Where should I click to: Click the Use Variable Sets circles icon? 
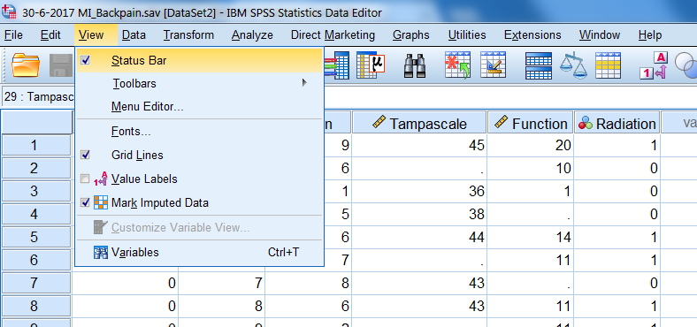pos(686,65)
